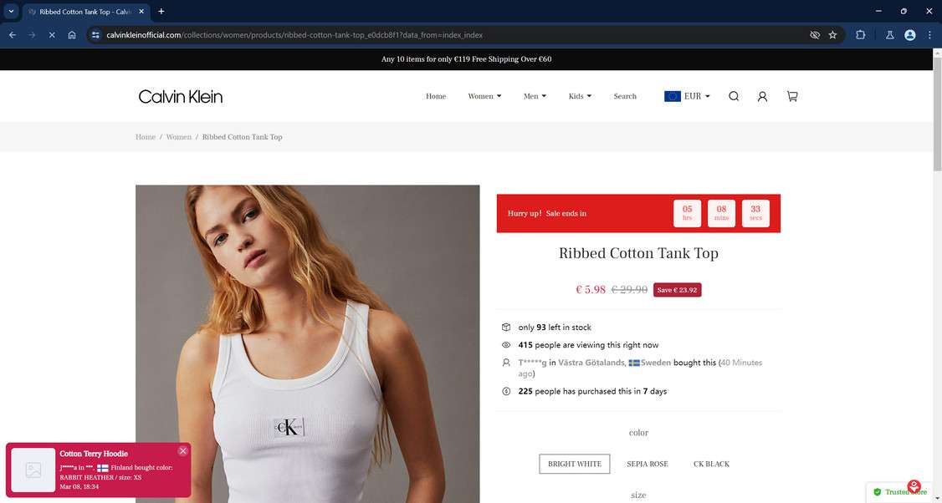Viewport: 942px width, 503px height.
Task: Open the user account icon
Action: [762, 96]
